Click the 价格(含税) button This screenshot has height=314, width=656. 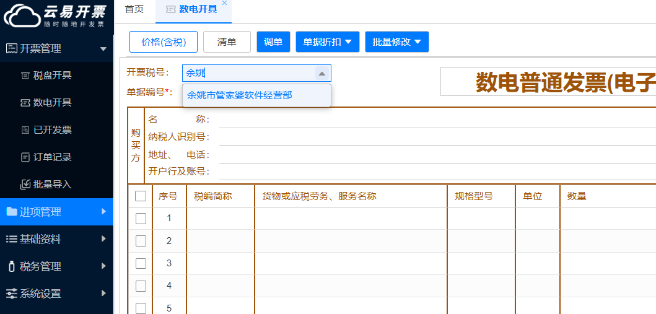(164, 42)
